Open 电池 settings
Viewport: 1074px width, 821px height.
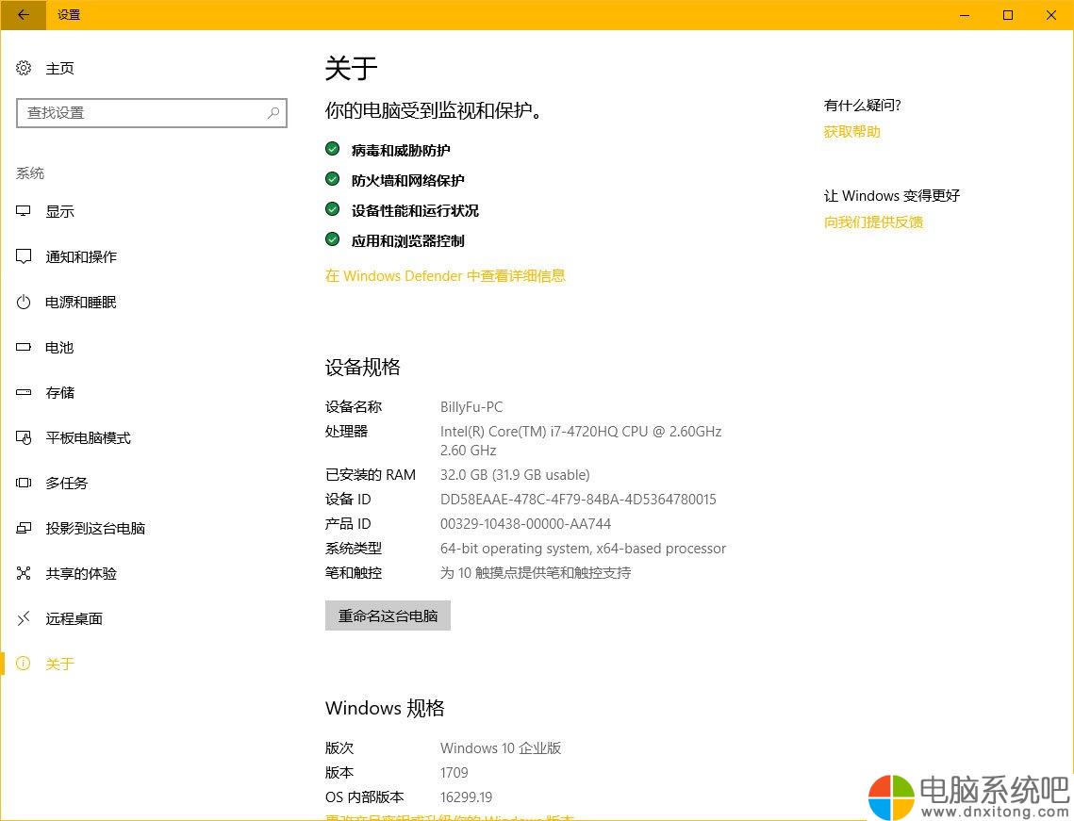pos(58,347)
